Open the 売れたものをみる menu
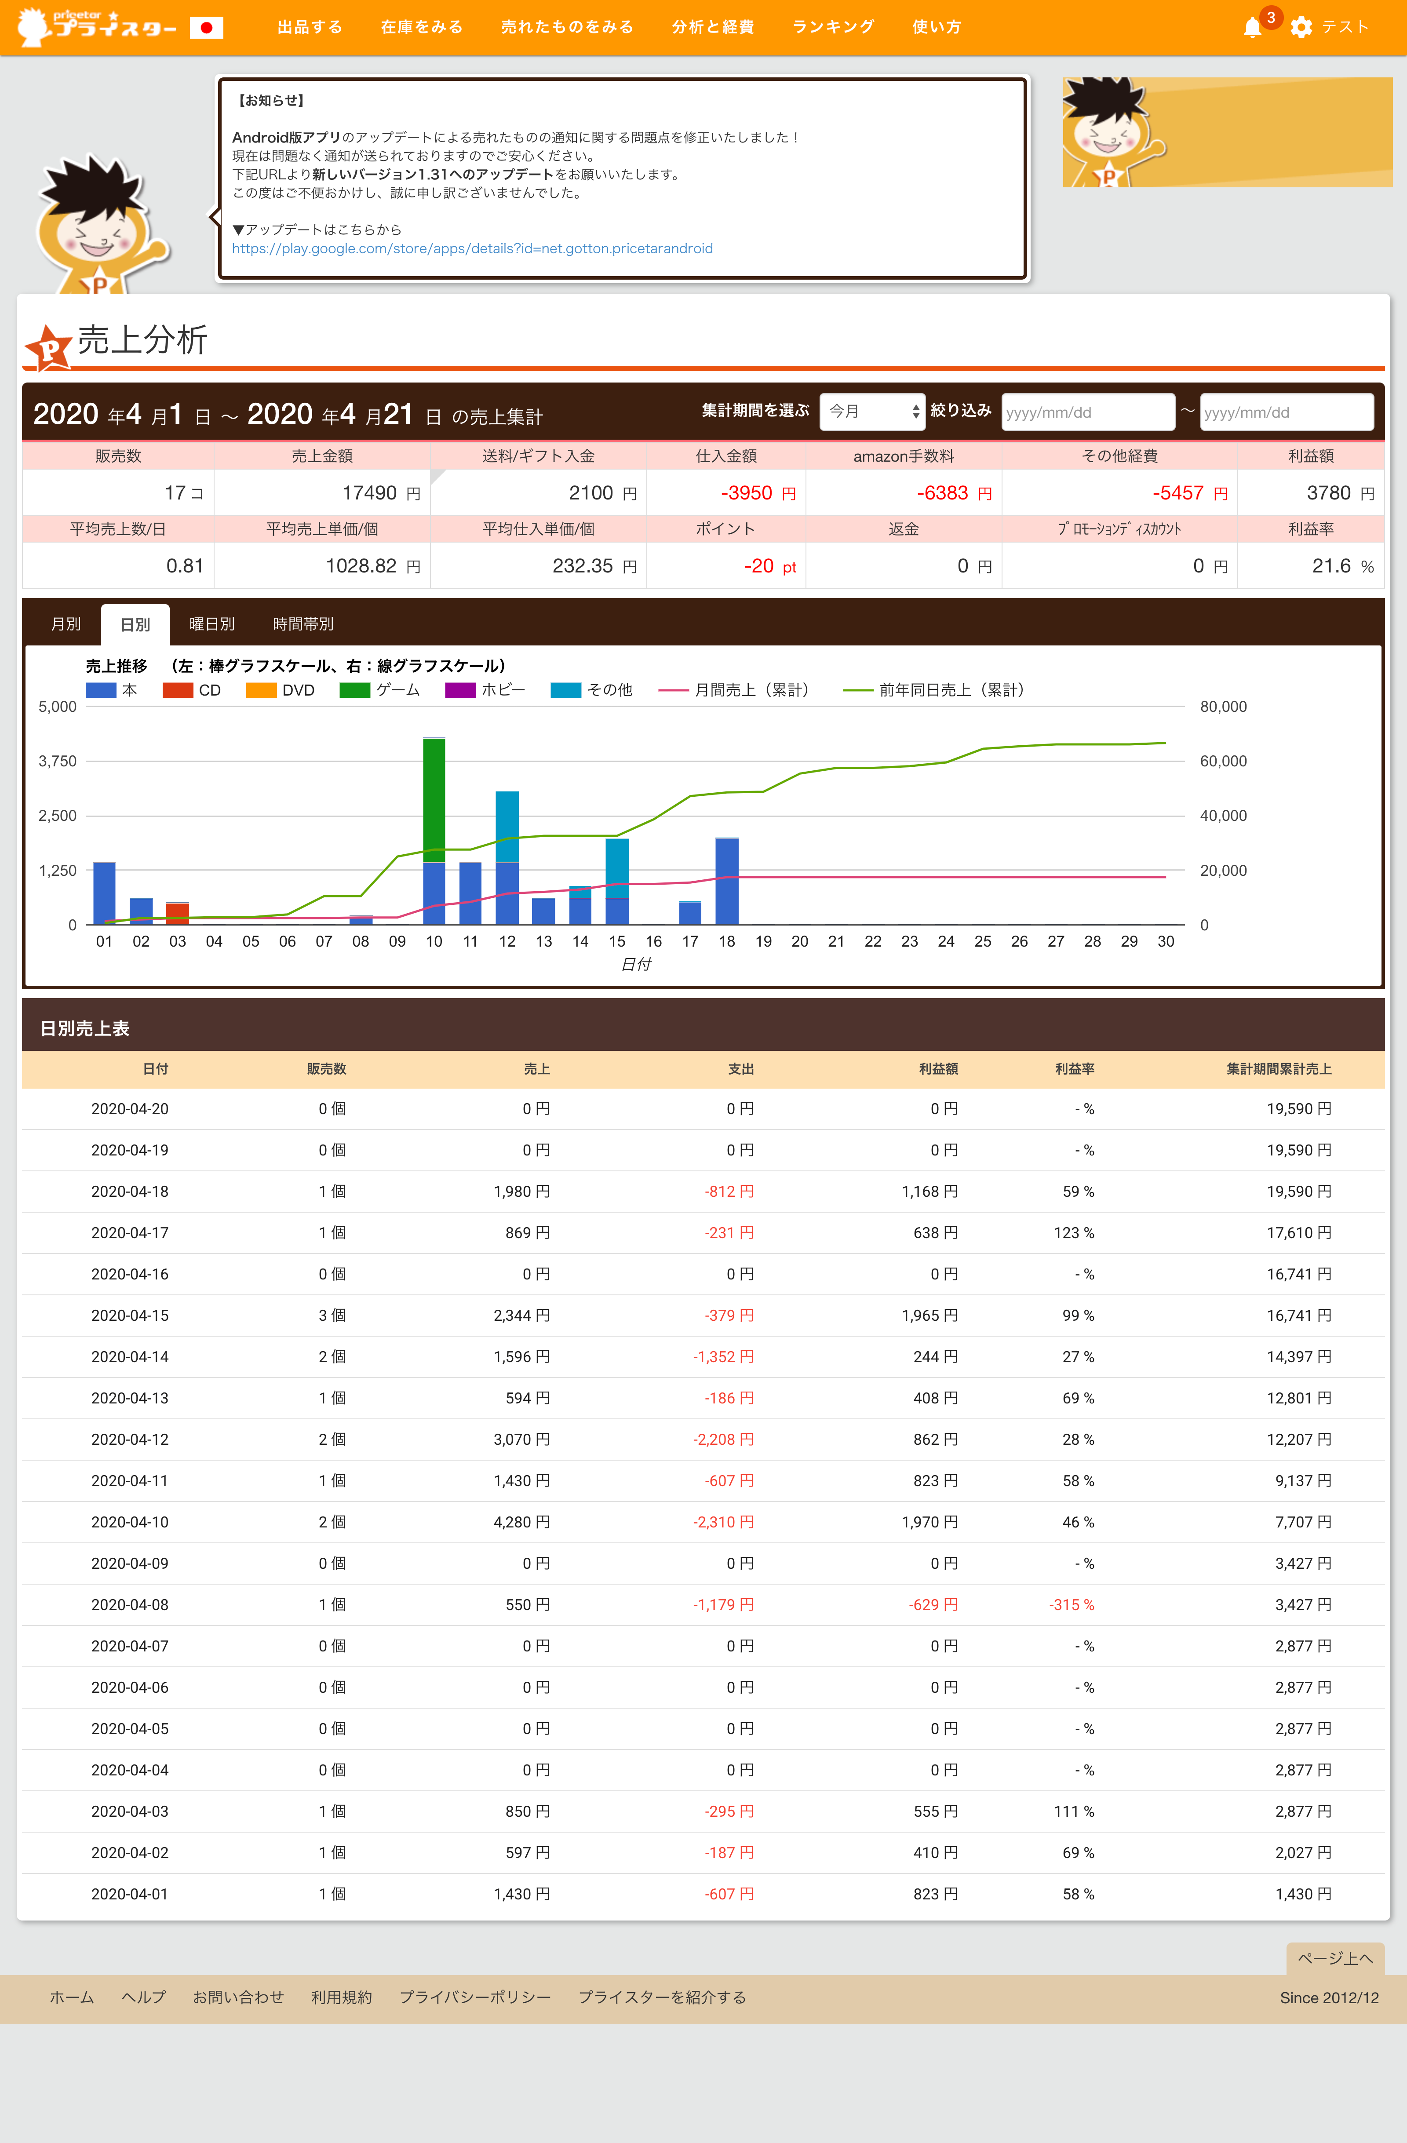1407x2143 pixels. click(567, 27)
